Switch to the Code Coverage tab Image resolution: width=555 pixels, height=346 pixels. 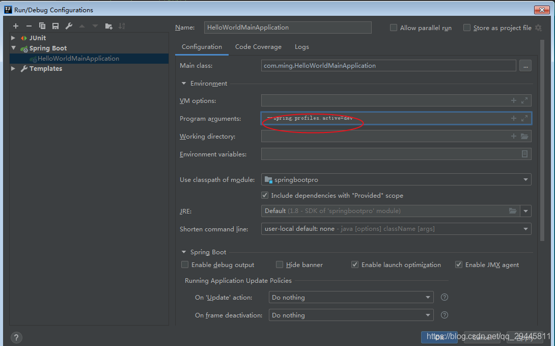258,47
